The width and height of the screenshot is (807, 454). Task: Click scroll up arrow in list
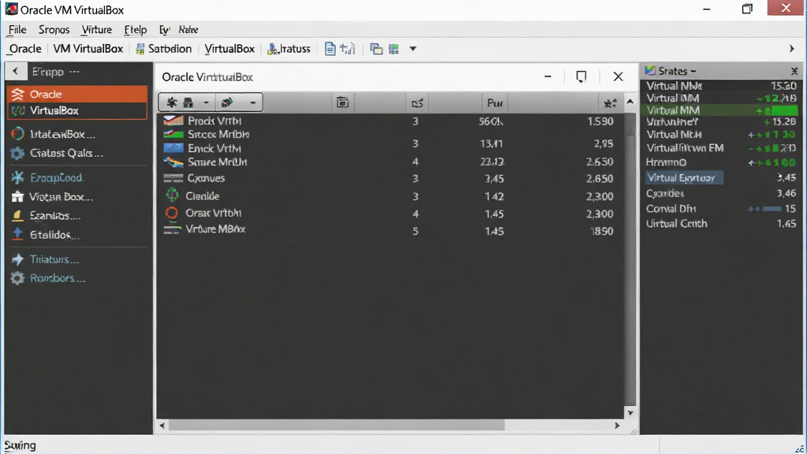630,102
